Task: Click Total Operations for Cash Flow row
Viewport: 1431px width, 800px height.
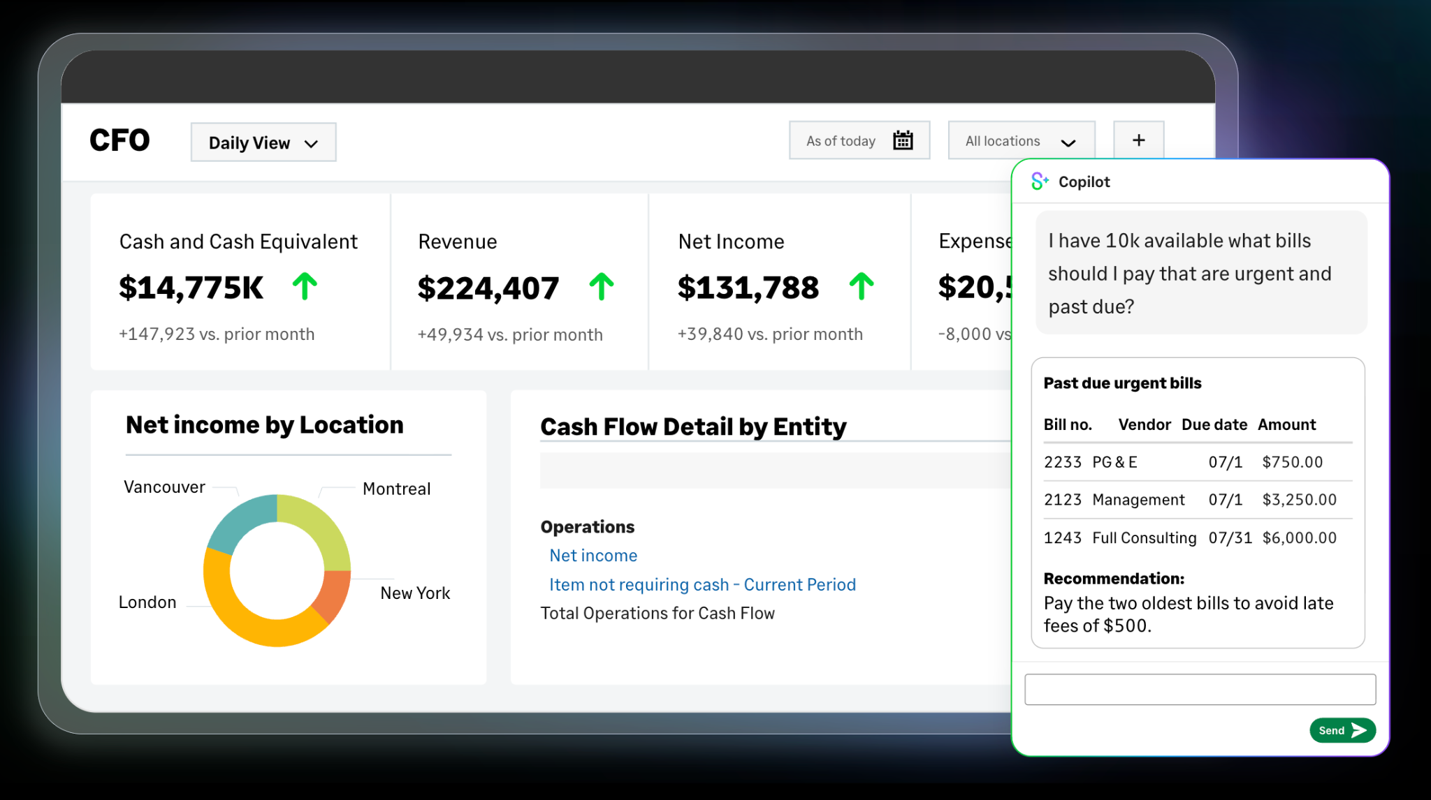Action: 658,614
